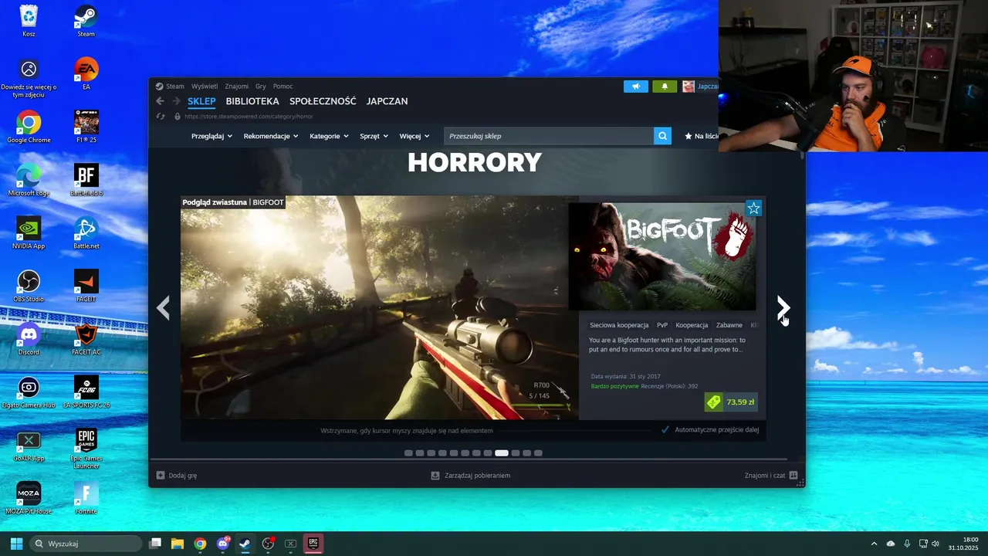Open MOZA Pit House shortcut
This screenshot has width=988, height=556.
(x=29, y=498)
